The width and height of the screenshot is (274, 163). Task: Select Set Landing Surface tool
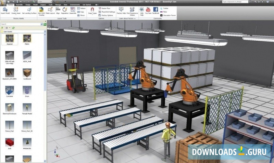point(29,11)
